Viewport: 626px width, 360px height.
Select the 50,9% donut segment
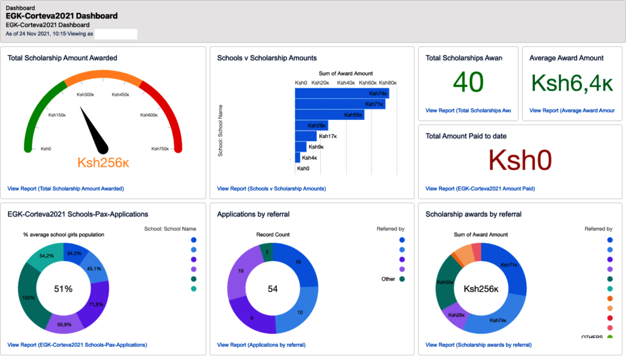64,324
